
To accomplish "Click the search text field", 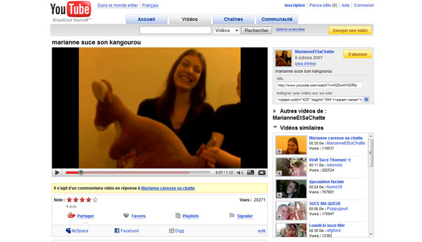I will pyautogui.click(x=175, y=30).
